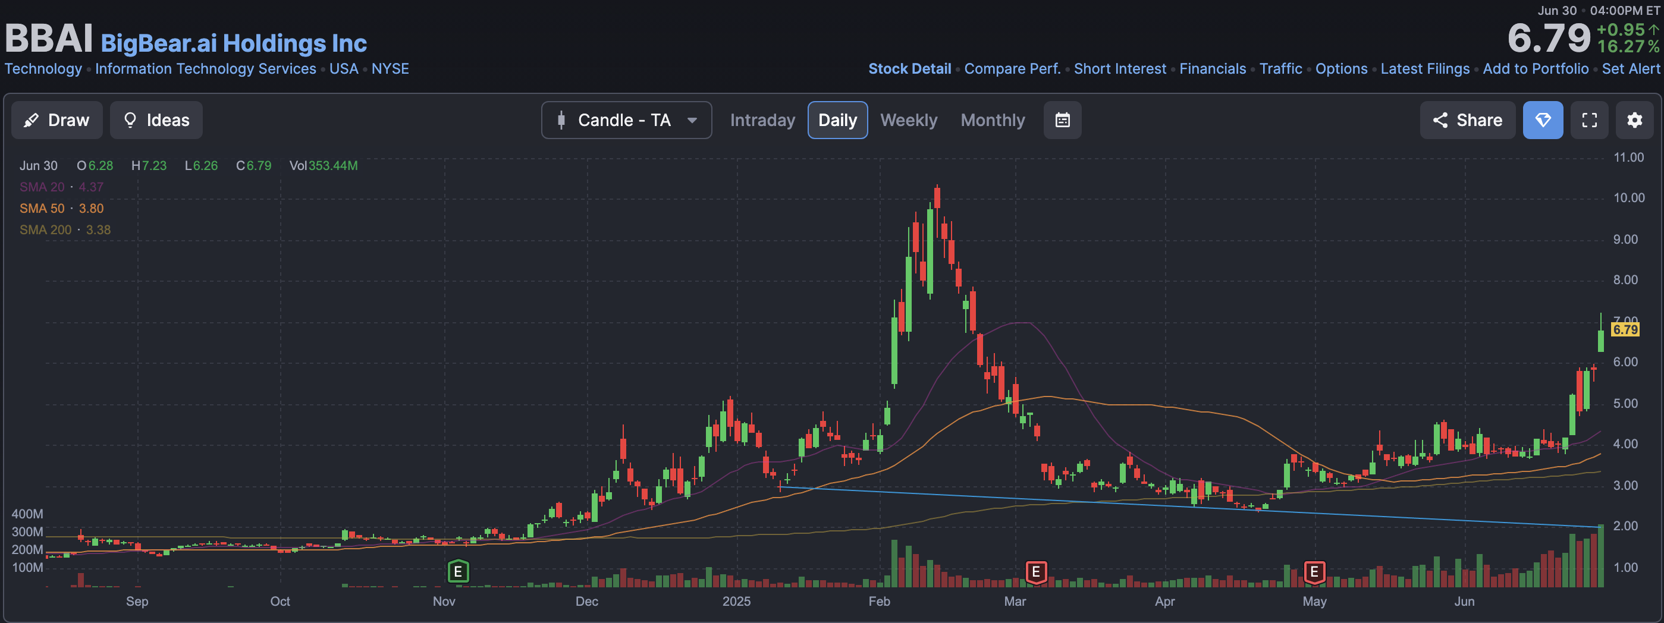Open the NYSE exchange link
The width and height of the screenshot is (1664, 623).
(390, 68)
